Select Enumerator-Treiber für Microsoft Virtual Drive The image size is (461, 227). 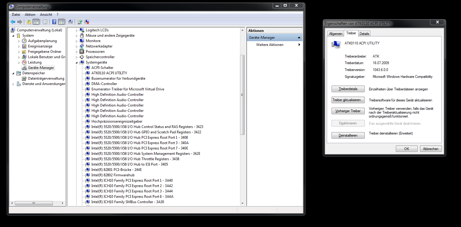point(128,89)
